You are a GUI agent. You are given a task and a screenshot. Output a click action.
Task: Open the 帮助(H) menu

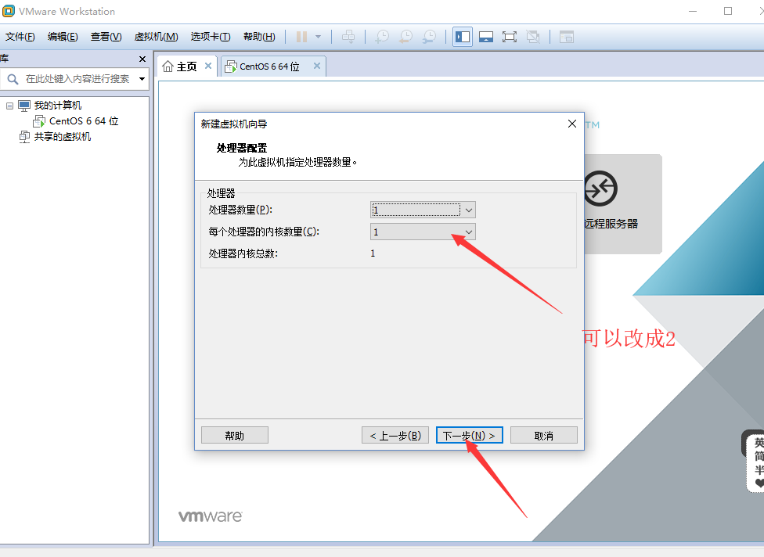click(x=259, y=37)
